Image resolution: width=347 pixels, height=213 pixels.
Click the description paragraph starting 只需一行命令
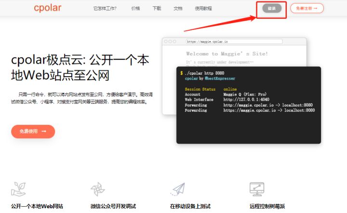click(x=82, y=98)
